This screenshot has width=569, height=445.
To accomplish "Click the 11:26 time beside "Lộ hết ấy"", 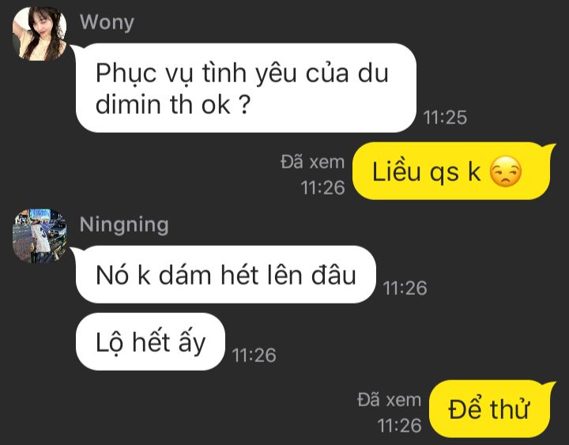I will 254,356.
